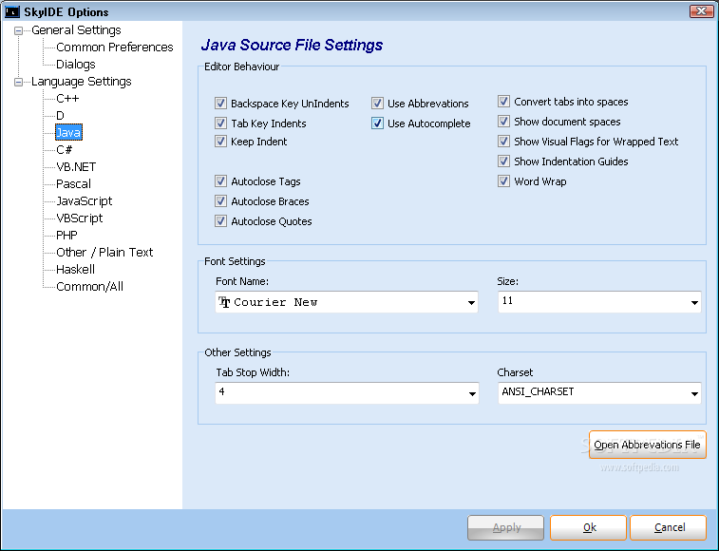The image size is (719, 551).
Task: Select the D language entry
Action: click(x=60, y=116)
